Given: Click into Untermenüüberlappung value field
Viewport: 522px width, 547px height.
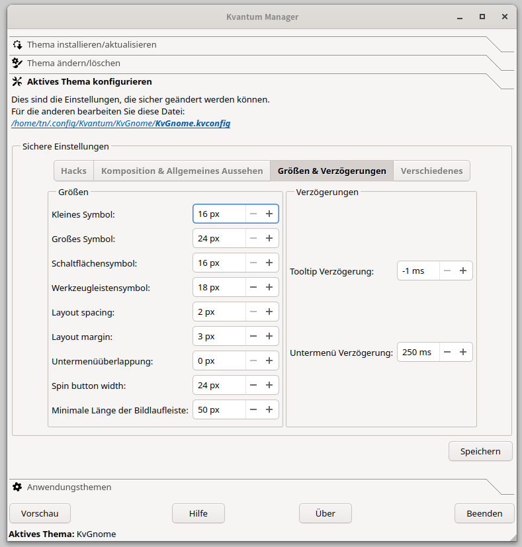Looking at the screenshot, I should (219, 360).
